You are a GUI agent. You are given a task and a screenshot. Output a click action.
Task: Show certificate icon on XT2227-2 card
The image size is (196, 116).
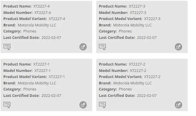pyautogui.click(x=102, y=105)
